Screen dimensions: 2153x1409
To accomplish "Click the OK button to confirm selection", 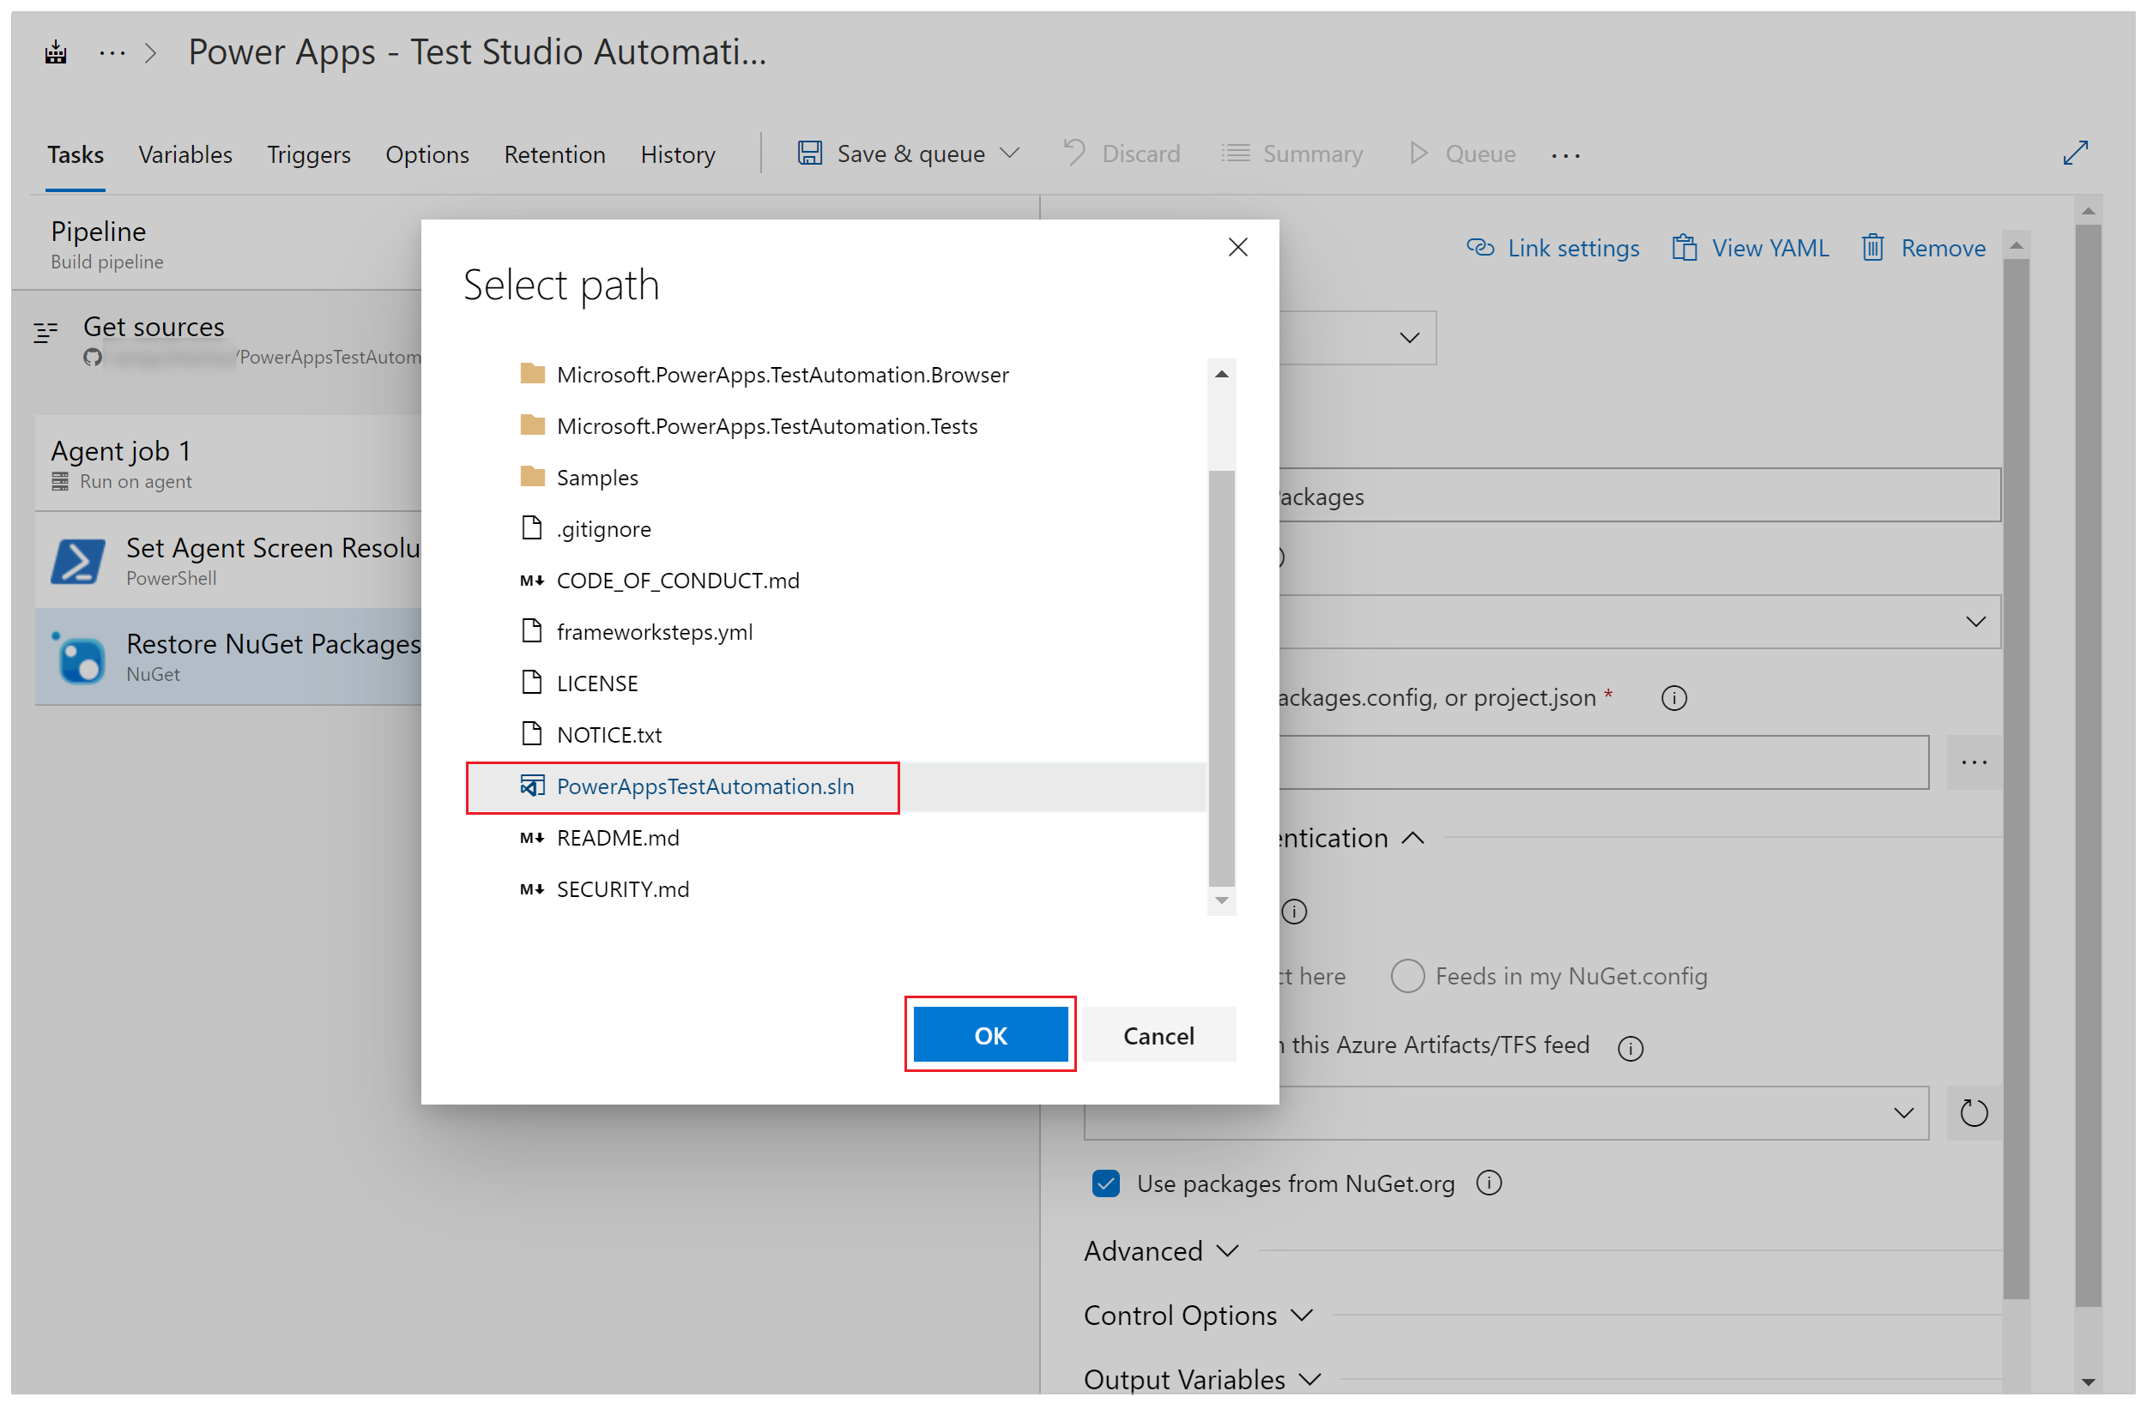I will point(988,1033).
